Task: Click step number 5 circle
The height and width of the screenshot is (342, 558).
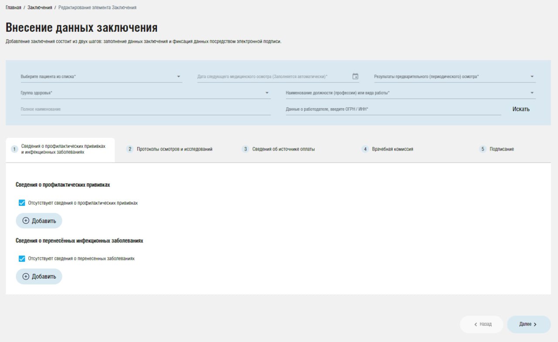Action: pos(483,149)
